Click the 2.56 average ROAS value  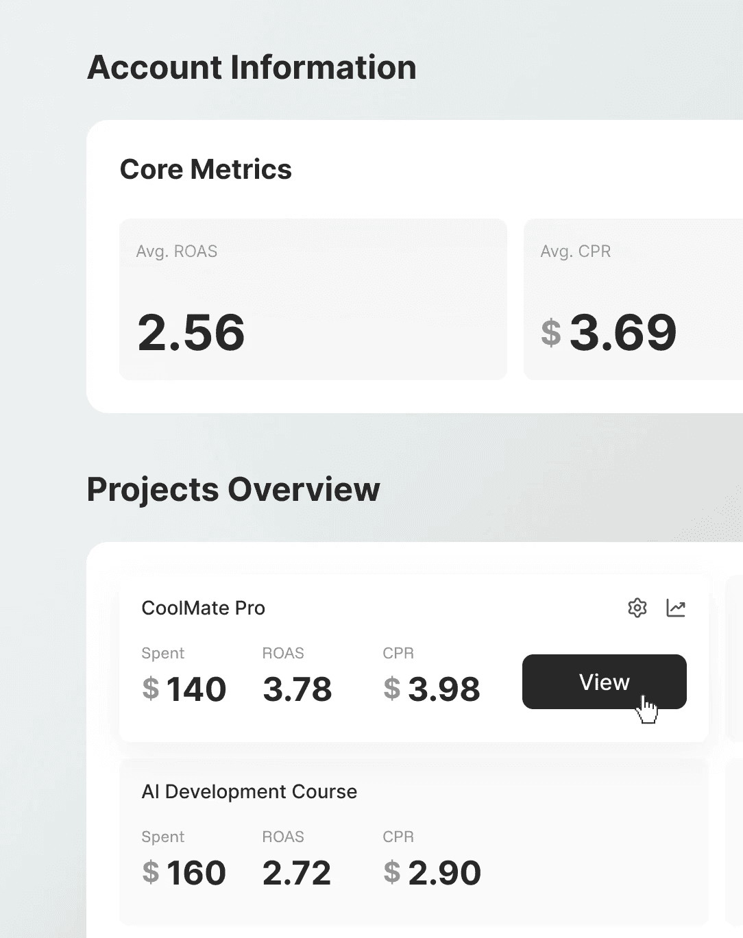(191, 332)
